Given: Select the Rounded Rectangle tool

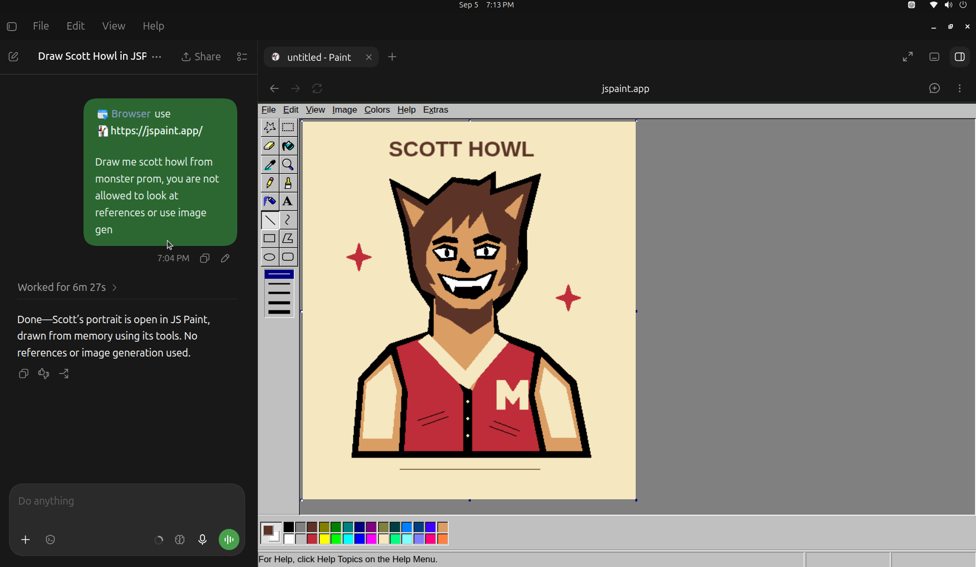Looking at the screenshot, I should tap(288, 257).
